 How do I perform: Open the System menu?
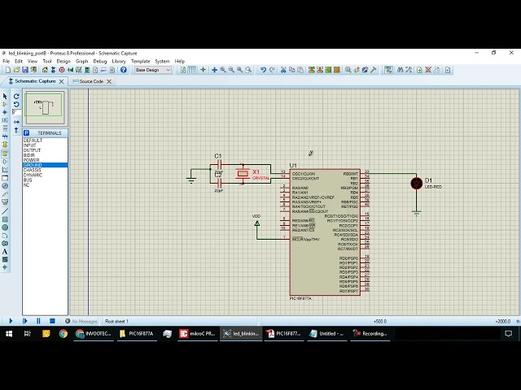(162, 62)
